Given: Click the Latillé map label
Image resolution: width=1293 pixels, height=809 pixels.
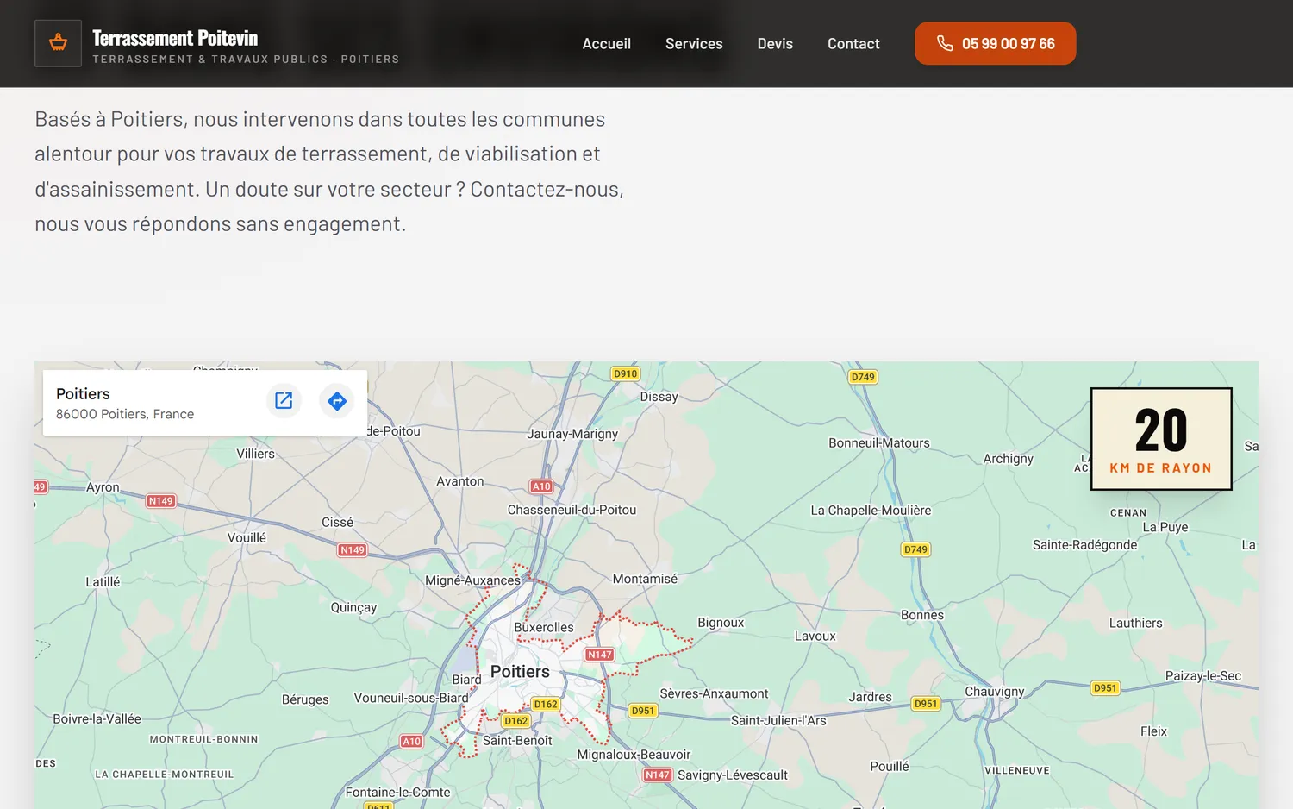Looking at the screenshot, I should click(103, 582).
